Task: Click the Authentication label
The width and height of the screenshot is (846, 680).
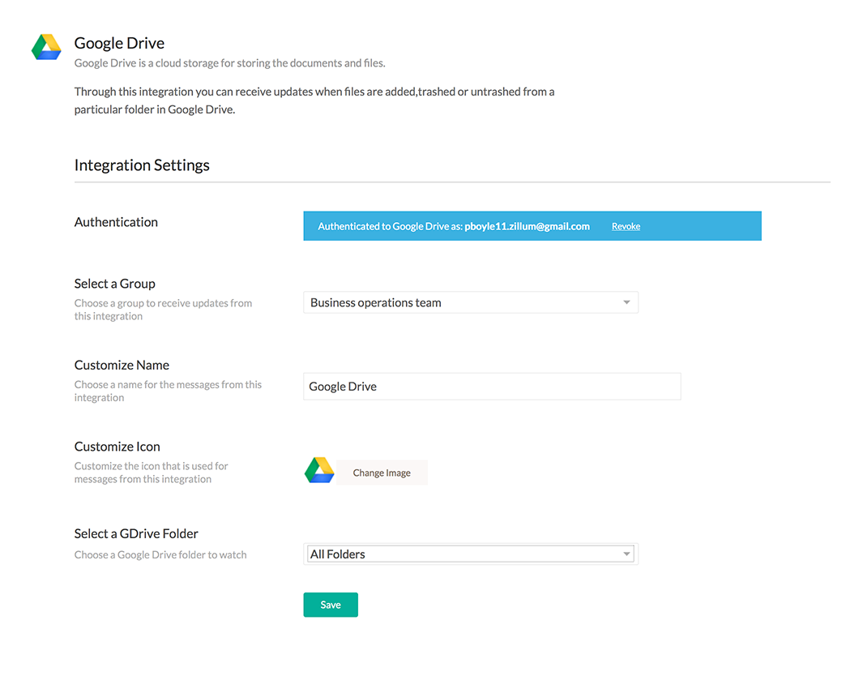Action: (116, 222)
